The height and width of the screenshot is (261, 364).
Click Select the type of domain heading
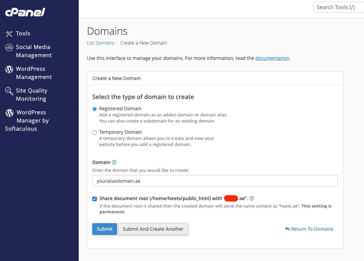143,97
